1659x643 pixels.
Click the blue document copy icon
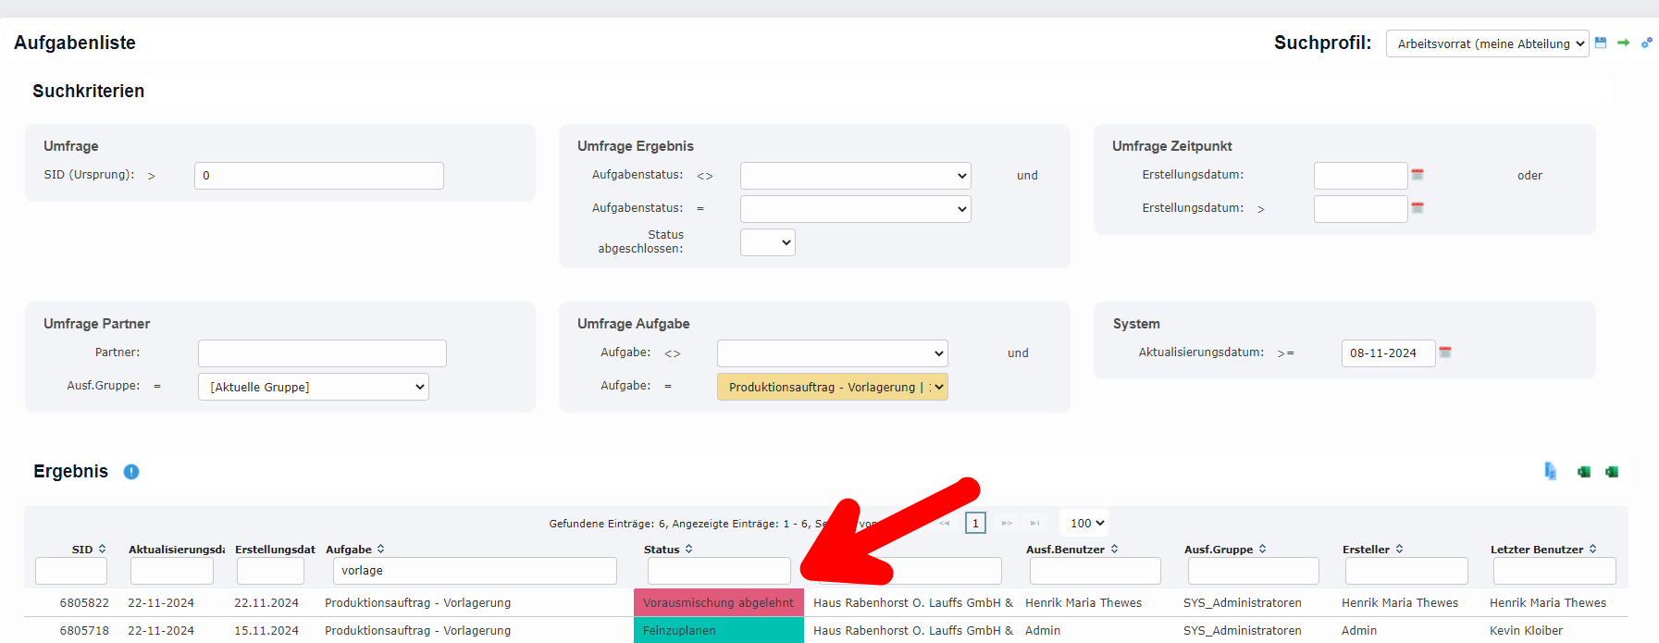(1551, 472)
